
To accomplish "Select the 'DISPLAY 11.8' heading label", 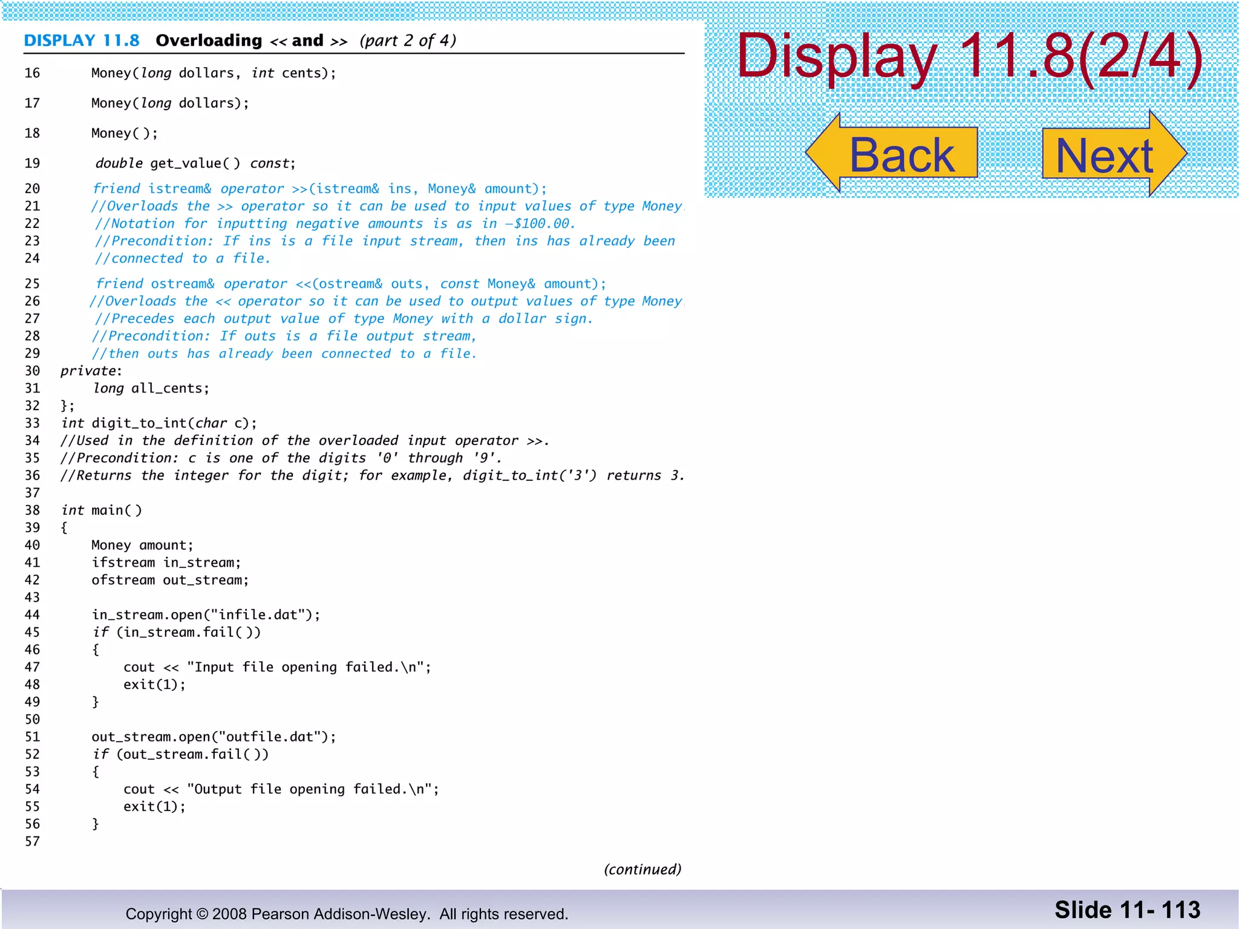I will (x=82, y=41).
